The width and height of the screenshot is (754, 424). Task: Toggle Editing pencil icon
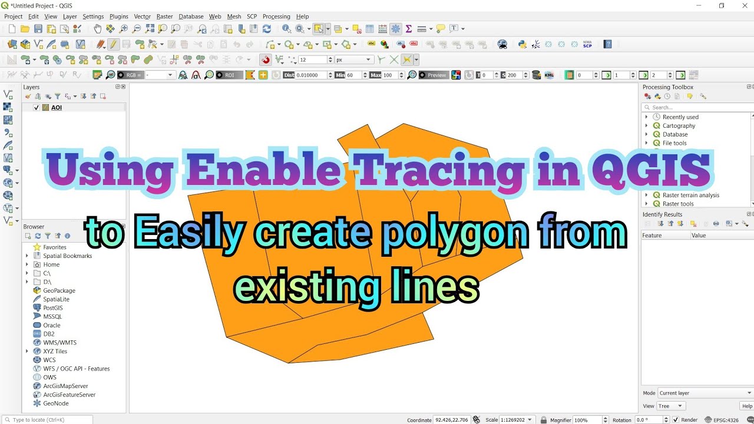[113, 44]
